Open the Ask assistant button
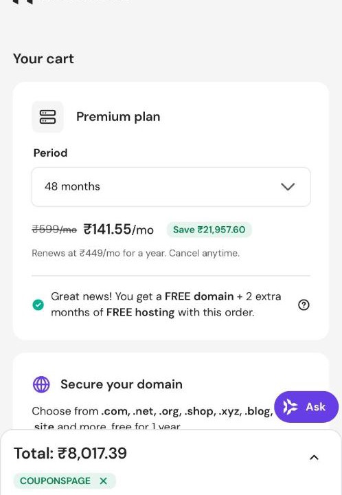This screenshot has height=495, width=342. point(306,406)
